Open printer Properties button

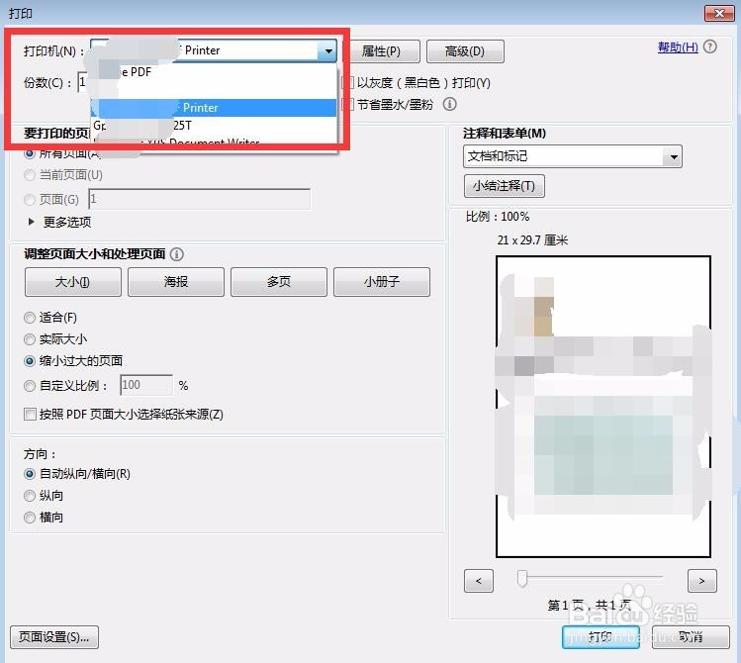click(381, 51)
